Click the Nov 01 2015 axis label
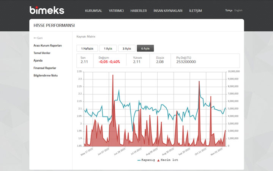The height and width of the screenshot is (171, 273). (216, 152)
